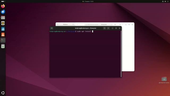The image size is (170, 96).
Task: Go back in Files window
Action: tap(77, 25)
